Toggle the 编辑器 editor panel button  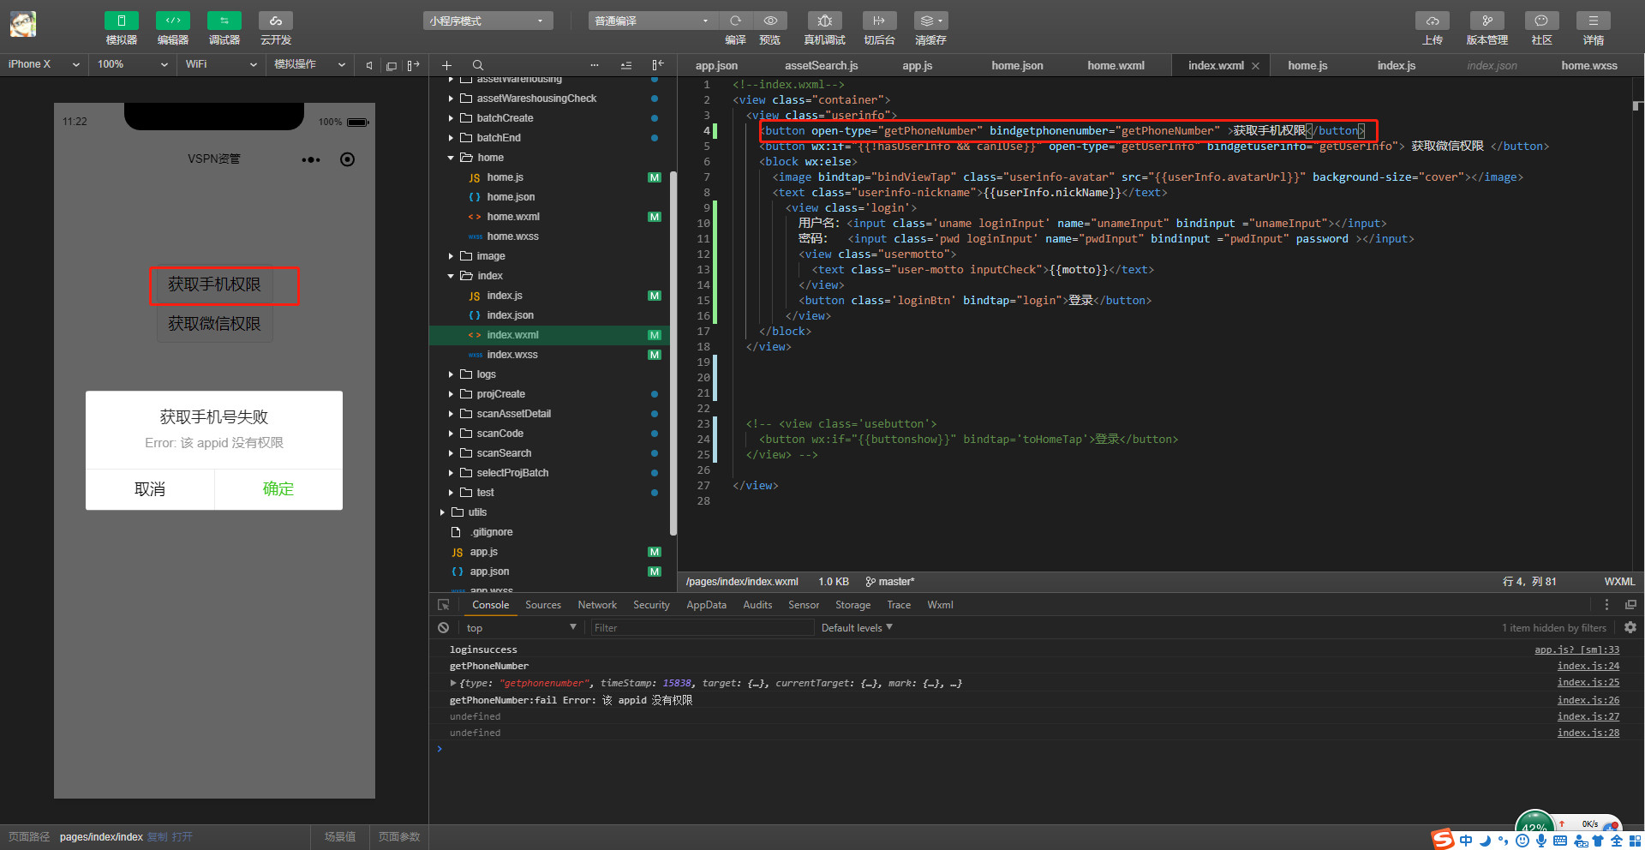[172, 21]
